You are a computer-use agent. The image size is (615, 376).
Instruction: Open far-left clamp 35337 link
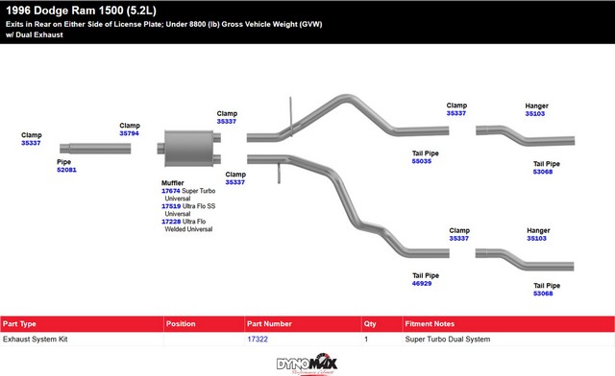click(31, 143)
